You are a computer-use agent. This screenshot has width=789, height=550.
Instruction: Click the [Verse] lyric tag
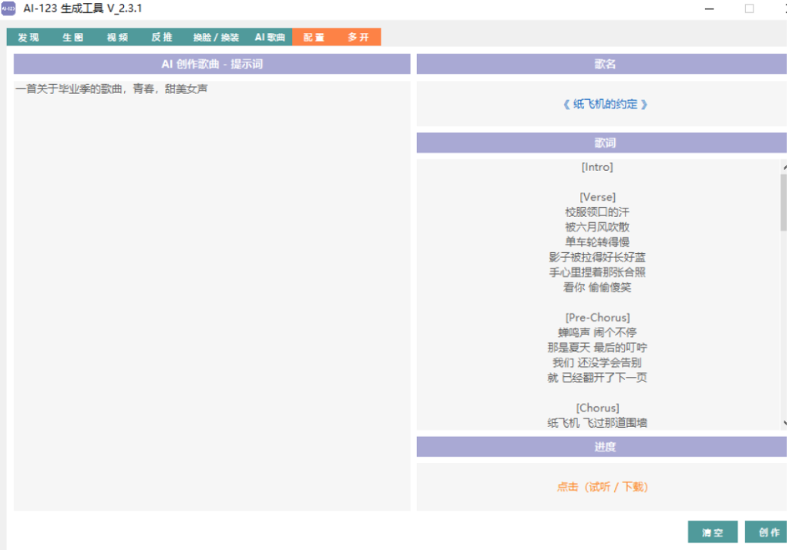(597, 197)
